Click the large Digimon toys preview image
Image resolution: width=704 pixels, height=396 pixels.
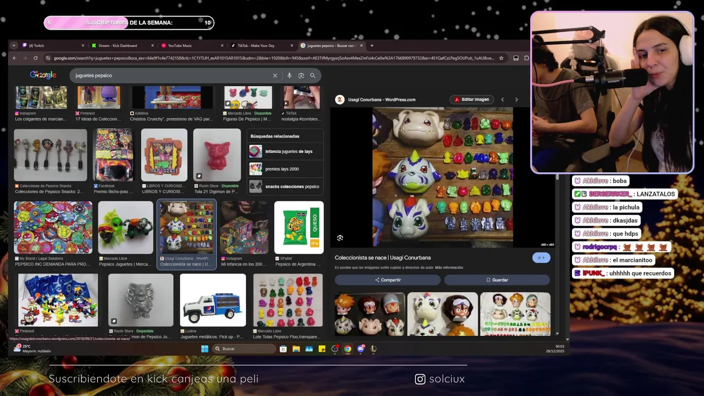[443, 177]
